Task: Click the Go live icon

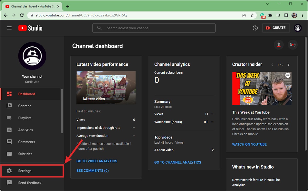Action: click(x=293, y=45)
